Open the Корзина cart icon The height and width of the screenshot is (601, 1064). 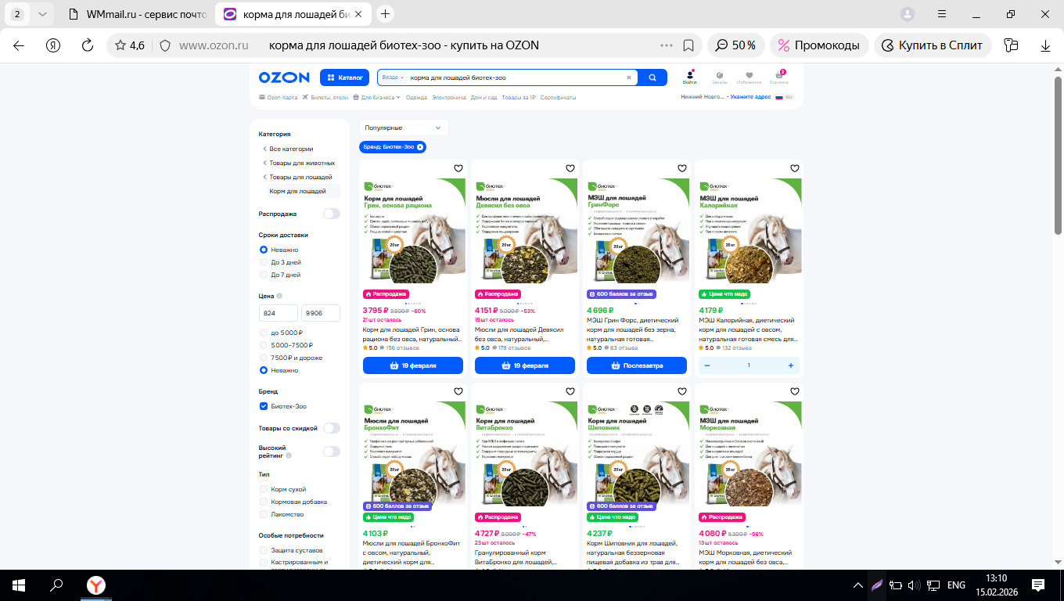pos(779,77)
